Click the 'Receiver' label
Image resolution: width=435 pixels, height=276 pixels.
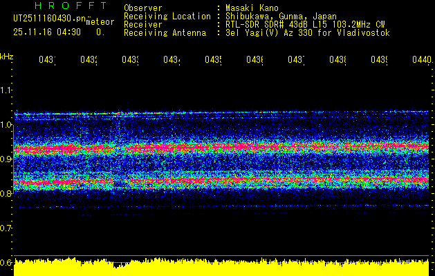(143, 25)
